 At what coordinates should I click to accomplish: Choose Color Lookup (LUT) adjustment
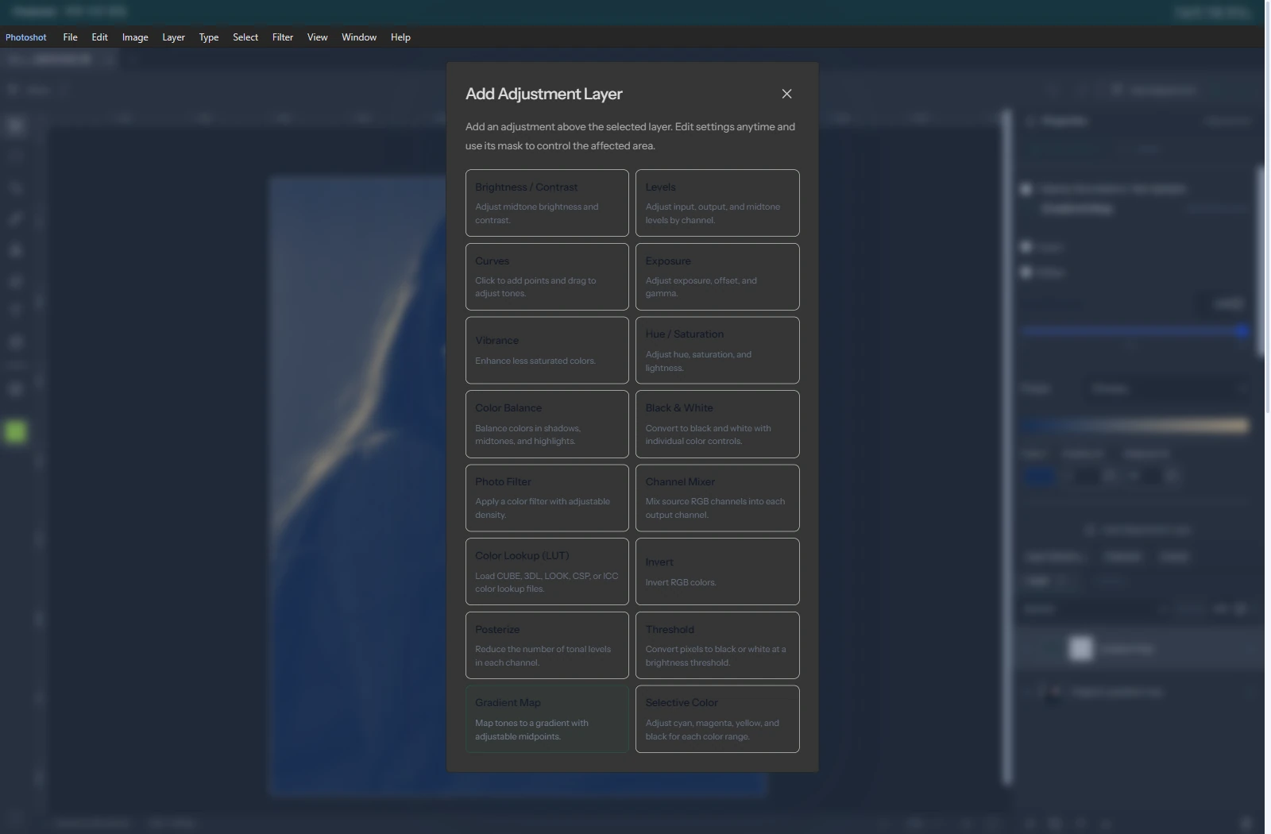coord(547,572)
